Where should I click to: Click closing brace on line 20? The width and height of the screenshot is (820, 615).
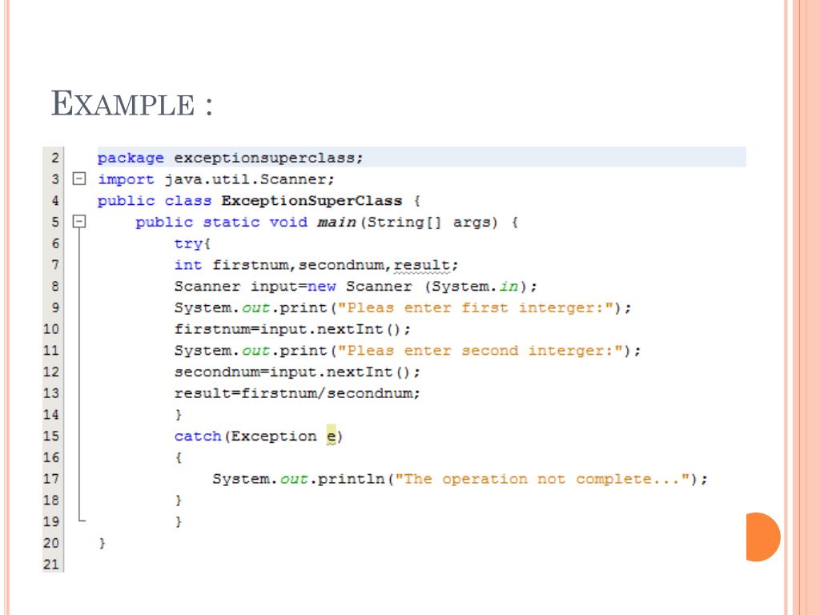tap(102, 544)
